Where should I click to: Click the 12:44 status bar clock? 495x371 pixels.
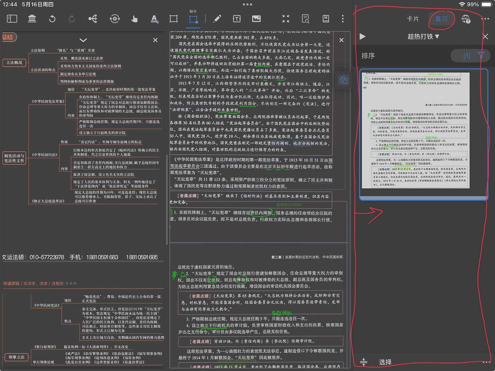tap(10, 4)
